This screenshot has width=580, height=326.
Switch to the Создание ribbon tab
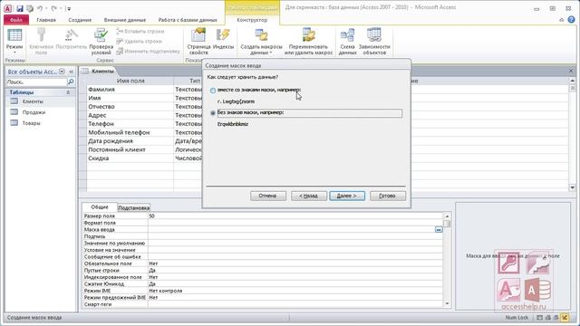coord(80,20)
